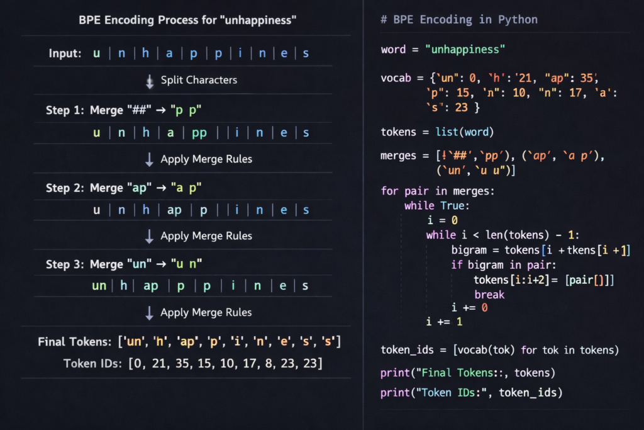Click the arrow under the Step 1 token row
The height and width of the screenshot is (430, 644).
(150, 159)
